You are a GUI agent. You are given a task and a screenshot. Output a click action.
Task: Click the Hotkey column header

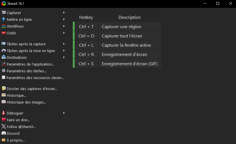click(x=86, y=17)
